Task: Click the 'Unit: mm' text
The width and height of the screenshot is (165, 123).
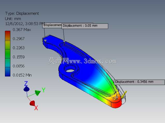Action: (13, 19)
